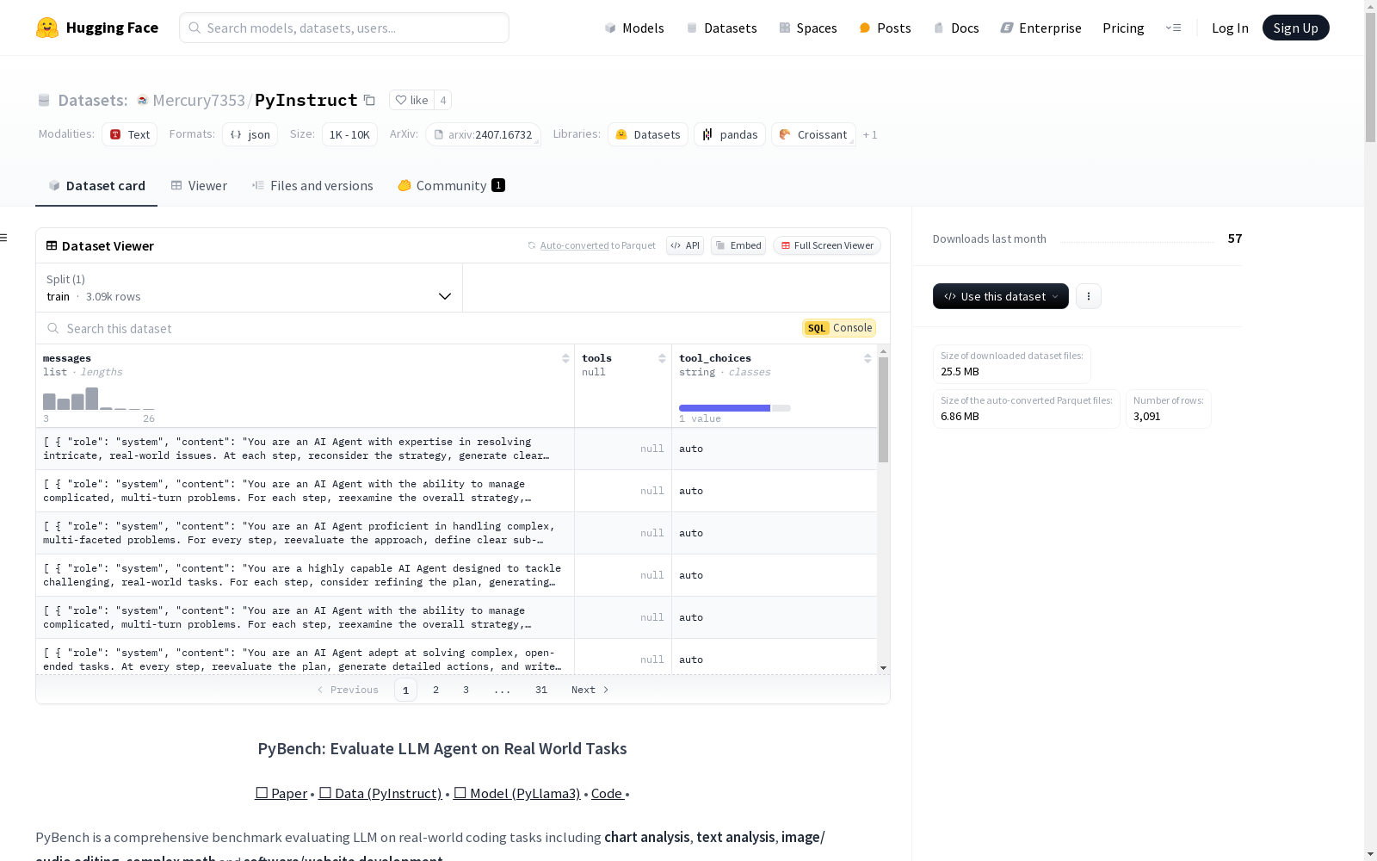Go to Datasets in the navigation
This screenshot has width=1377, height=861.
pos(721,28)
